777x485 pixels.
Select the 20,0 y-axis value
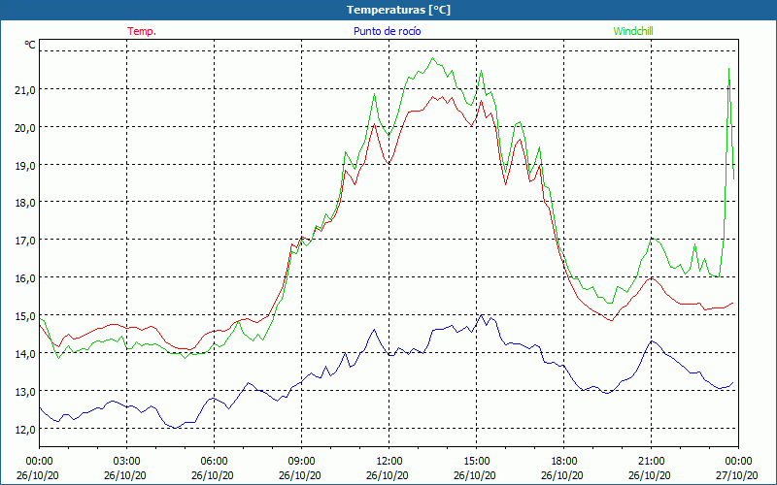click(x=27, y=128)
